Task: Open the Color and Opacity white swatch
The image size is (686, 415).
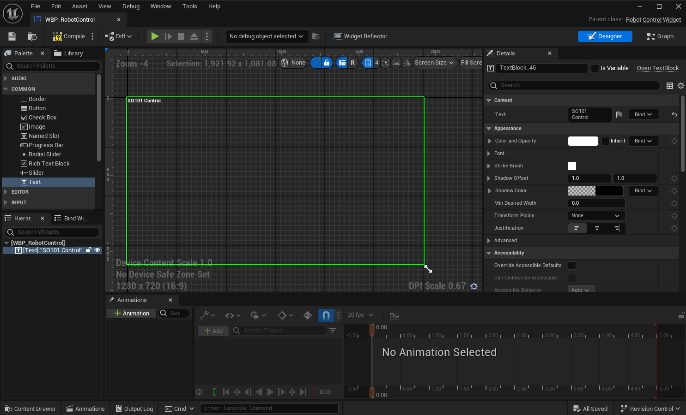Action: pos(583,141)
